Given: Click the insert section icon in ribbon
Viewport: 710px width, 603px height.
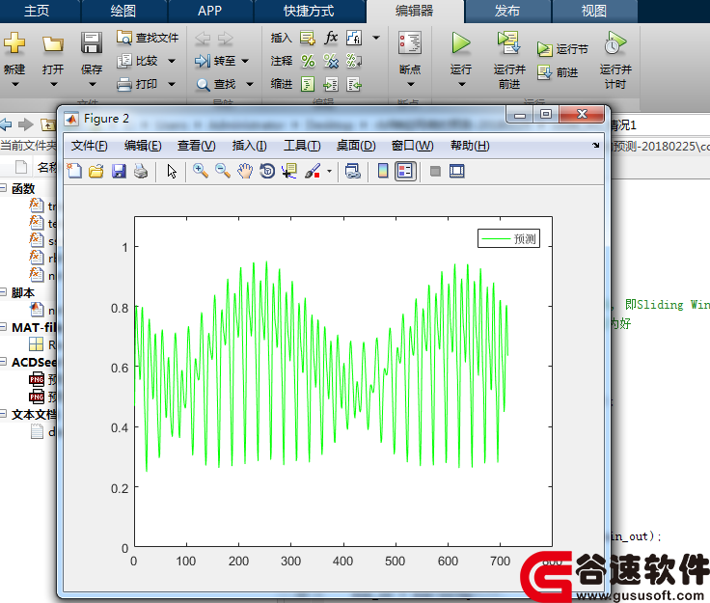Looking at the screenshot, I should [x=308, y=38].
